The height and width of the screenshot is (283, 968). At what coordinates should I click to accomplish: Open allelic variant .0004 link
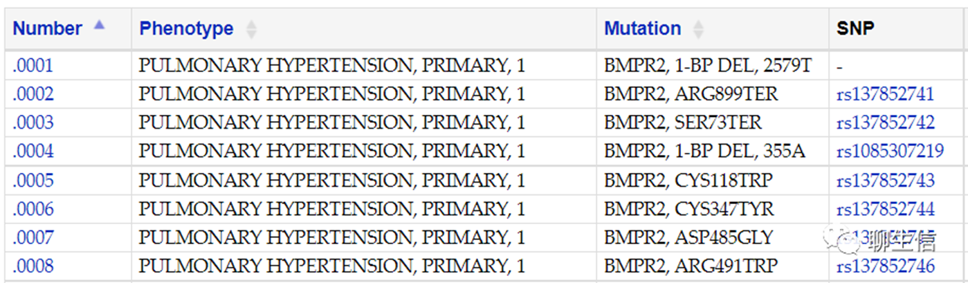tap(33, 152)
